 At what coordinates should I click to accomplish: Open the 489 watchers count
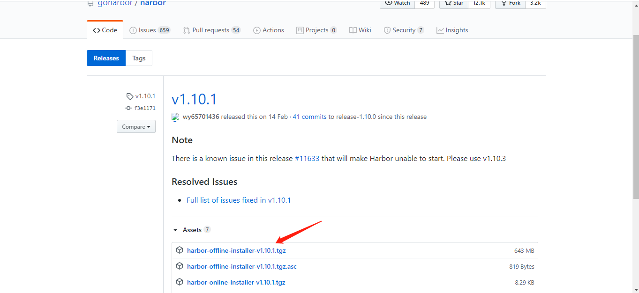425,3
